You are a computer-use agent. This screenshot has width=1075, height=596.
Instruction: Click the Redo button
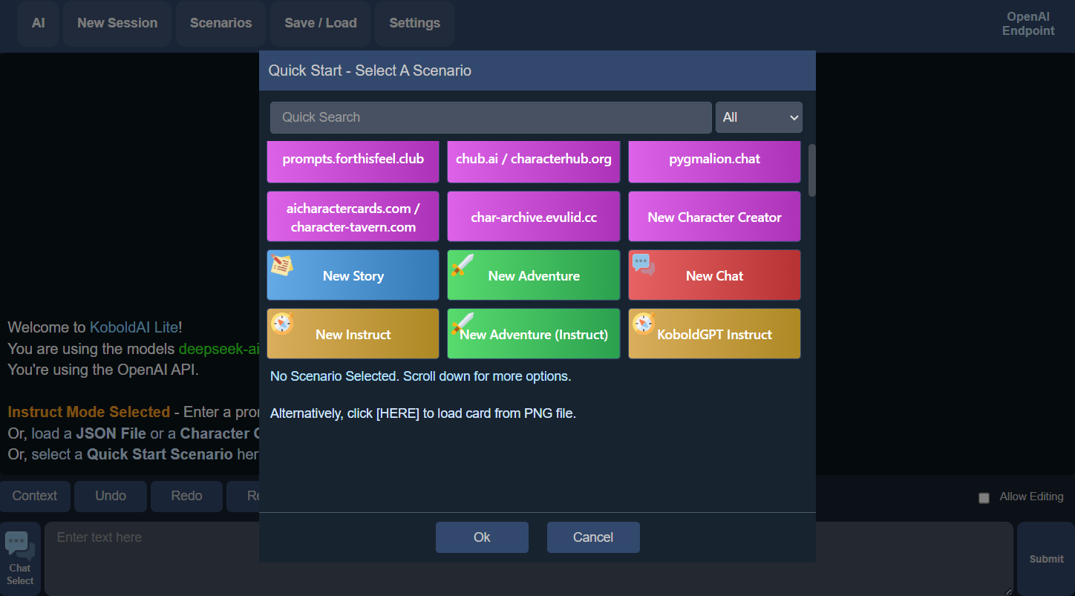click(x=186, y=497)
